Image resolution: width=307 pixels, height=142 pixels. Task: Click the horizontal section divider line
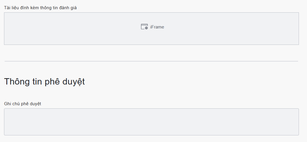click(151, 61)
